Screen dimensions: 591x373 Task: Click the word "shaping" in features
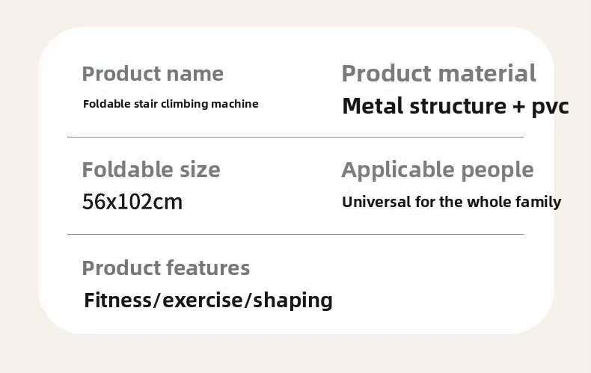pos(293,301)
